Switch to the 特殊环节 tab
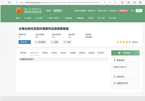Viewport: 145px width, 101px height. 63,53
